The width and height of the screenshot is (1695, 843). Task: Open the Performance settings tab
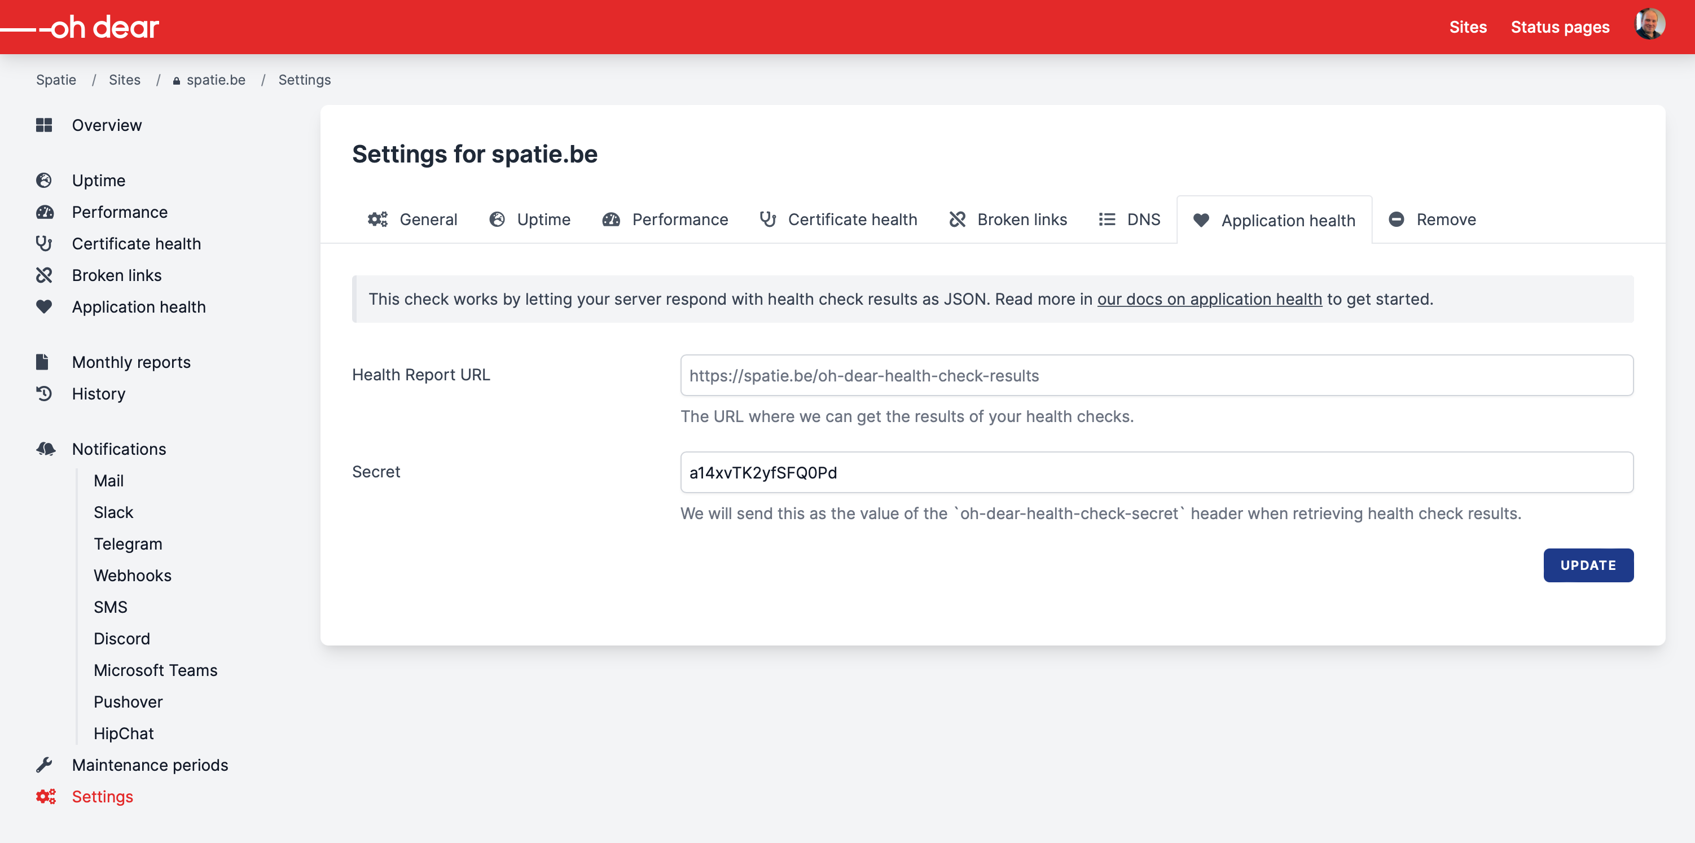click(x=665, y=219)
